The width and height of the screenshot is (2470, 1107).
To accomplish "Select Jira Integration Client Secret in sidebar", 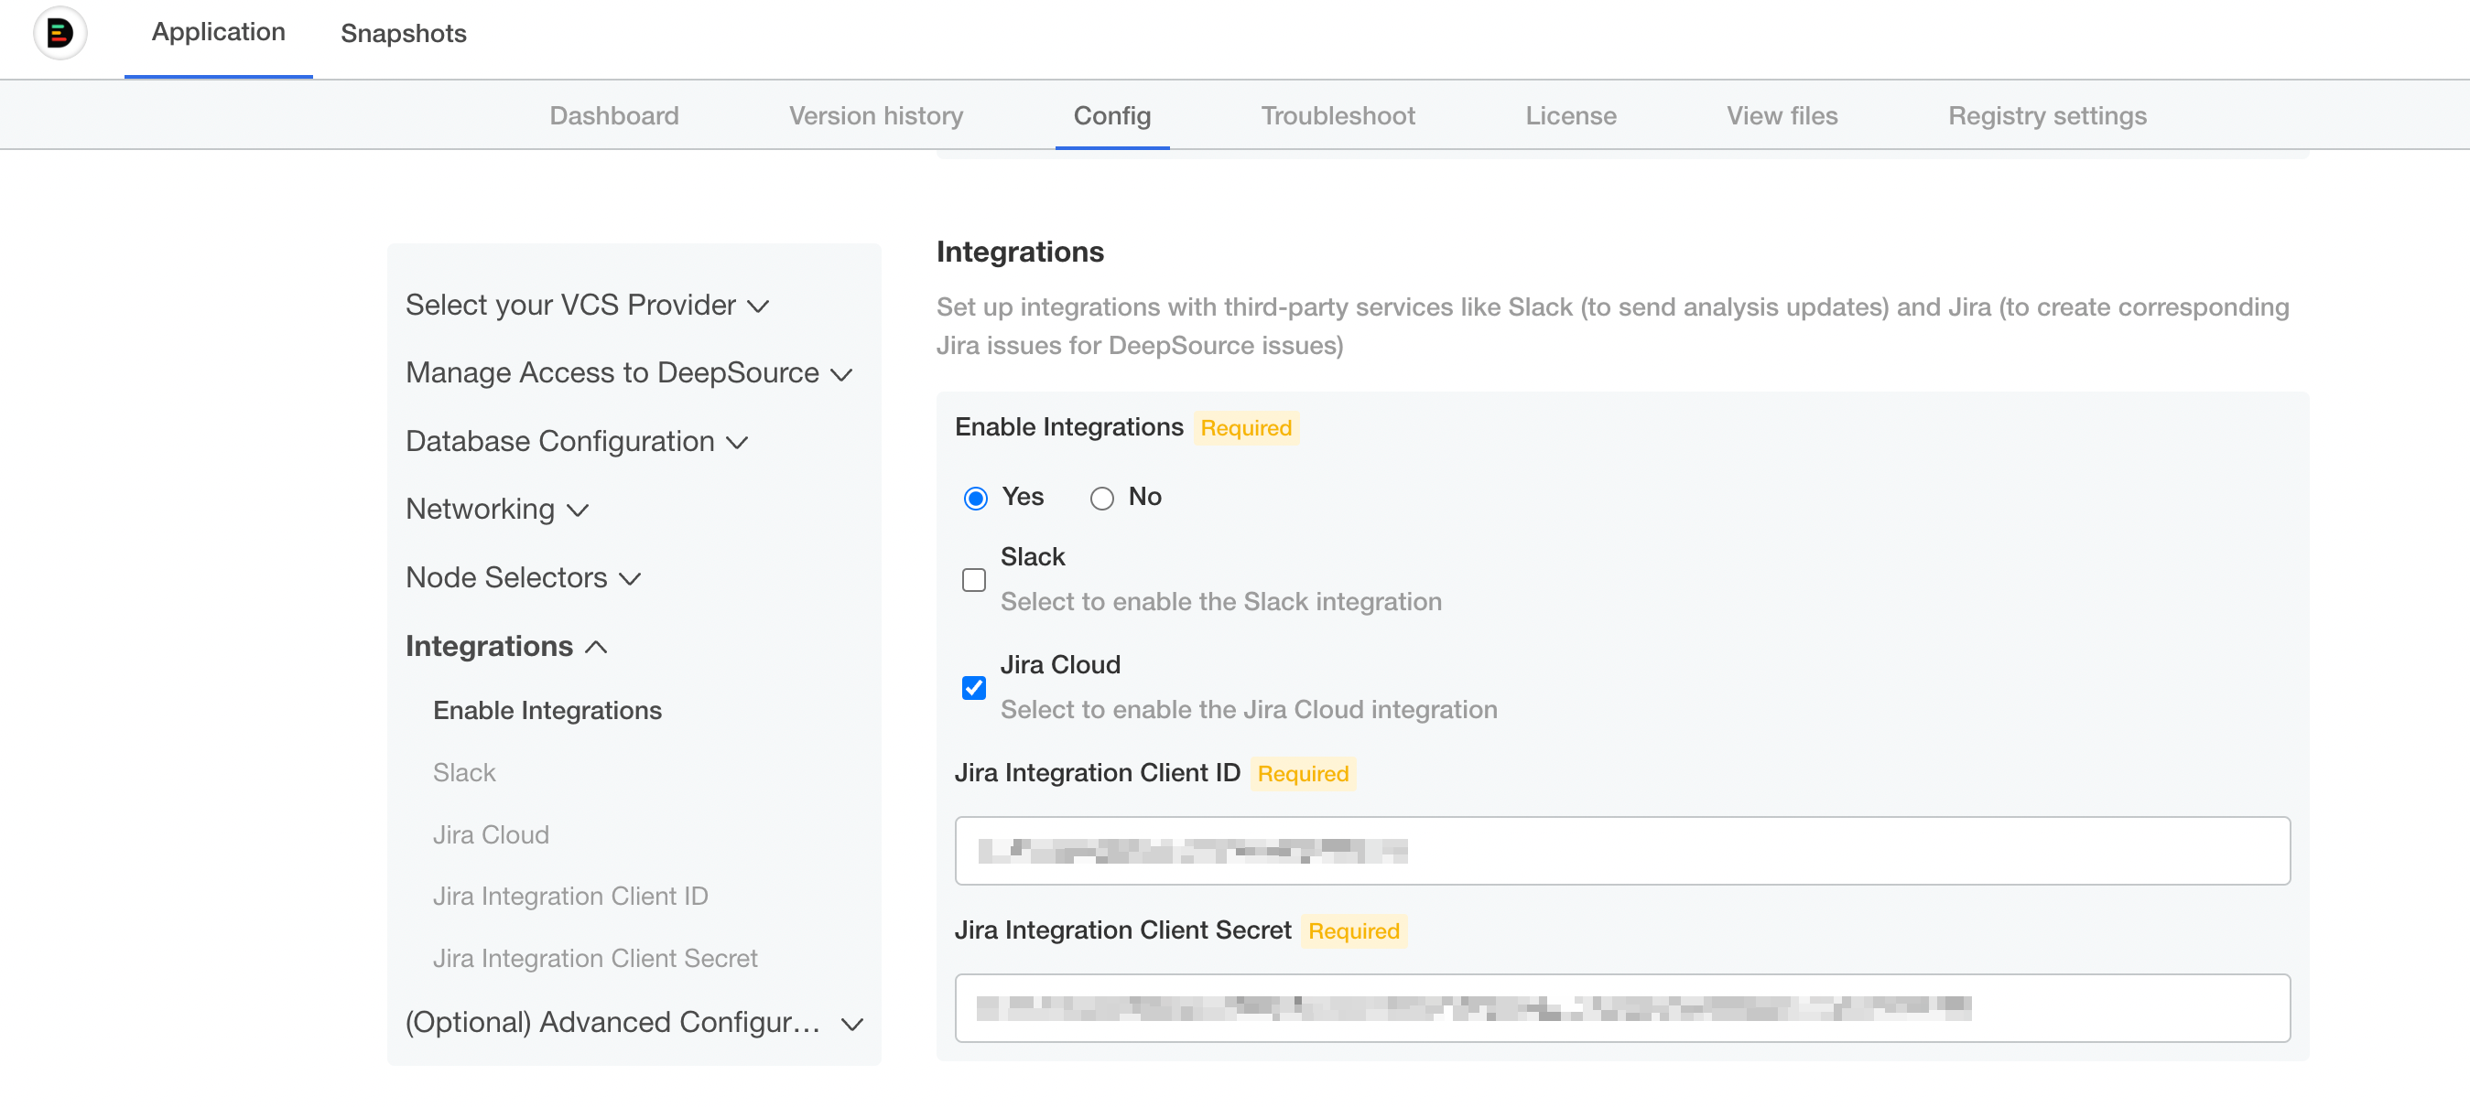I will coord(595,958).
